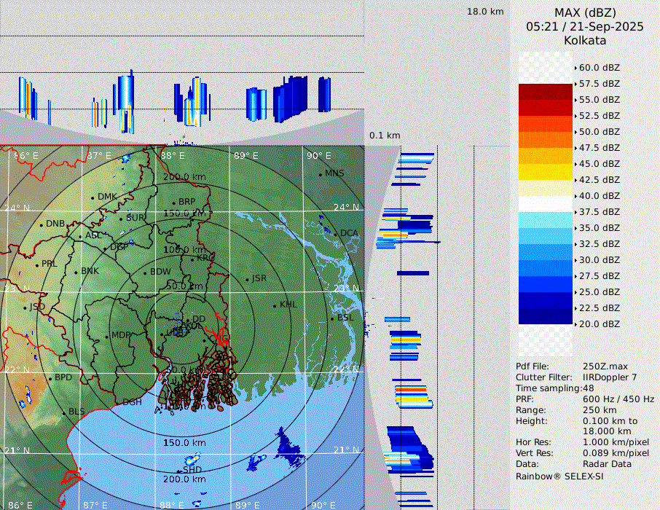Click the SHD station marker offshore
This screenshot has height=510, width=660.
tap(185, 471)
